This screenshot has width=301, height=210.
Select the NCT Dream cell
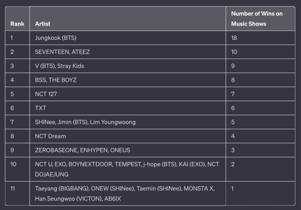tap(50, 136)
